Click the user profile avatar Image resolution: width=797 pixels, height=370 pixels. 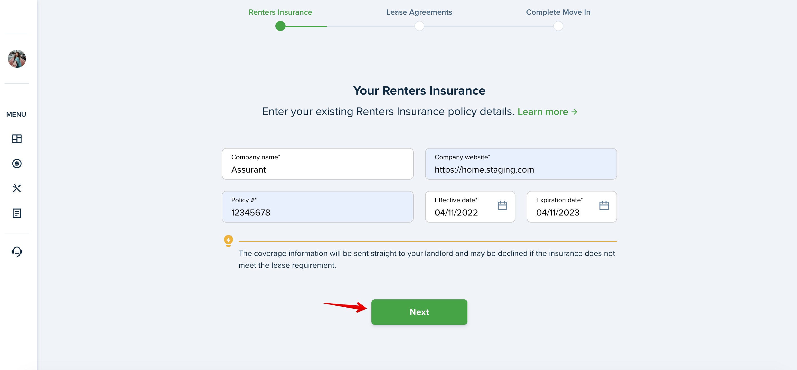[x=17, y=59]
